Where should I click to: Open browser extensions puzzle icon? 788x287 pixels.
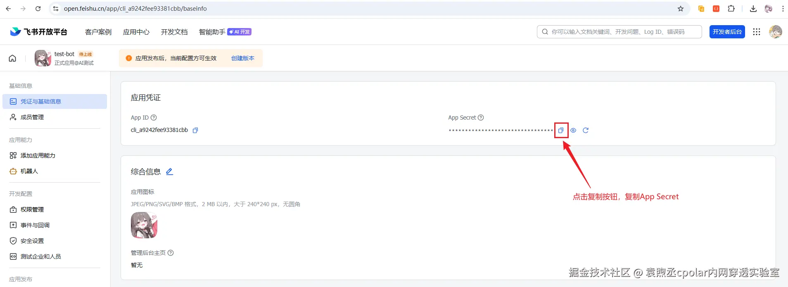pos(731,9)
